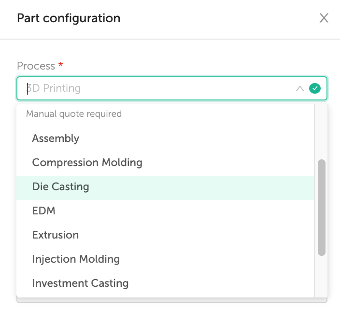Click the Process field label
The width and height of the screenshot is (340, 310).
(x=36, y=66)
